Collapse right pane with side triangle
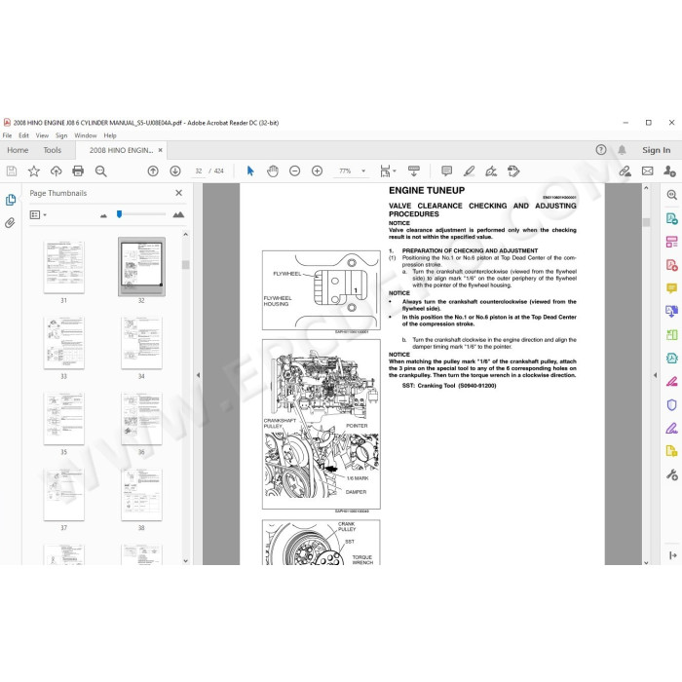The image size is (682, 682). pos(656,375)
